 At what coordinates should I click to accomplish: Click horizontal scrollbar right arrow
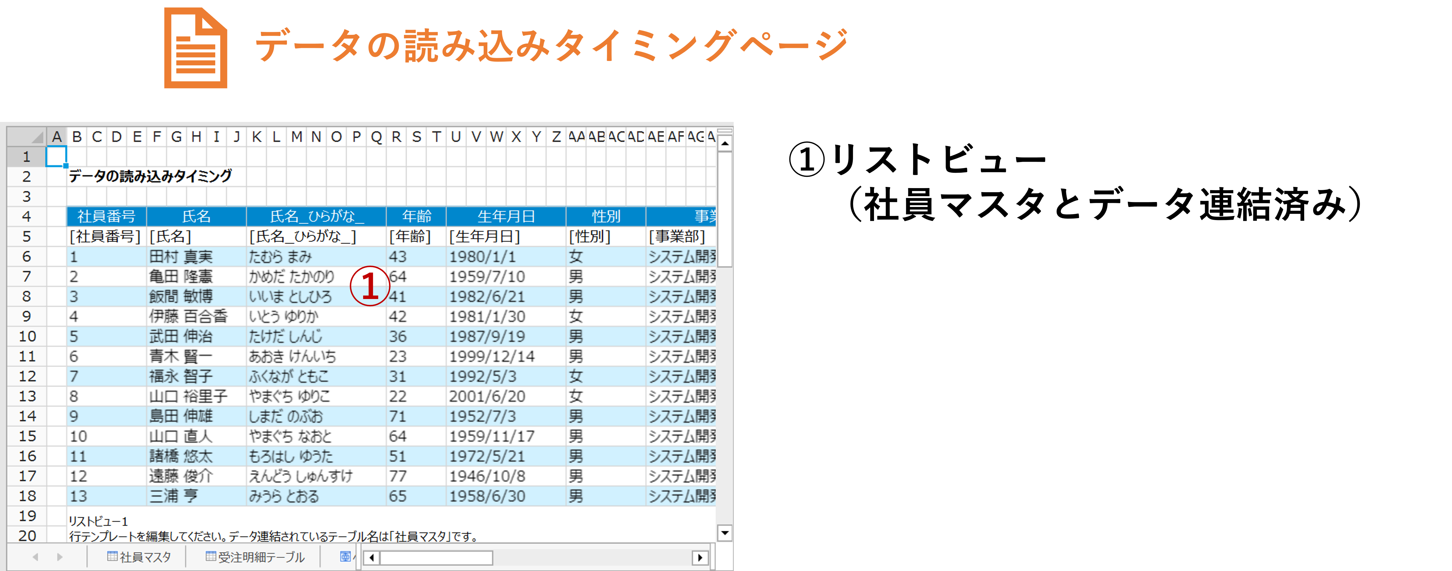pyautogui.click(x=699, y=557)
